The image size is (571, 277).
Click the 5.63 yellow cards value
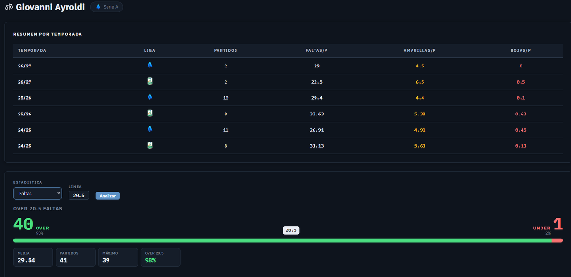[420, 146]
